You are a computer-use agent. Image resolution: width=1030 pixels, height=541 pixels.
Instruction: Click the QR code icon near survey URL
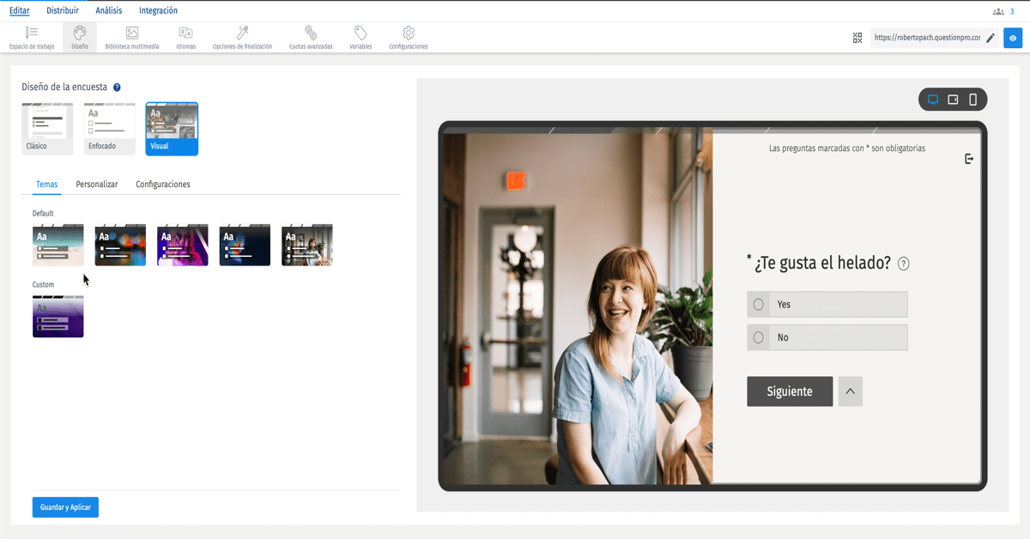857,37
